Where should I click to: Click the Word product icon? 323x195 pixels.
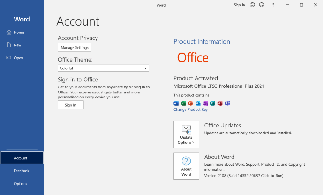tap(176, 103)
